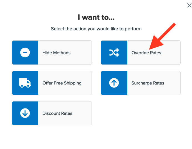Viewport: 192px width, 149px height.
Task: Choose the "Discount Rates" label text
Action: click(57, 113)
